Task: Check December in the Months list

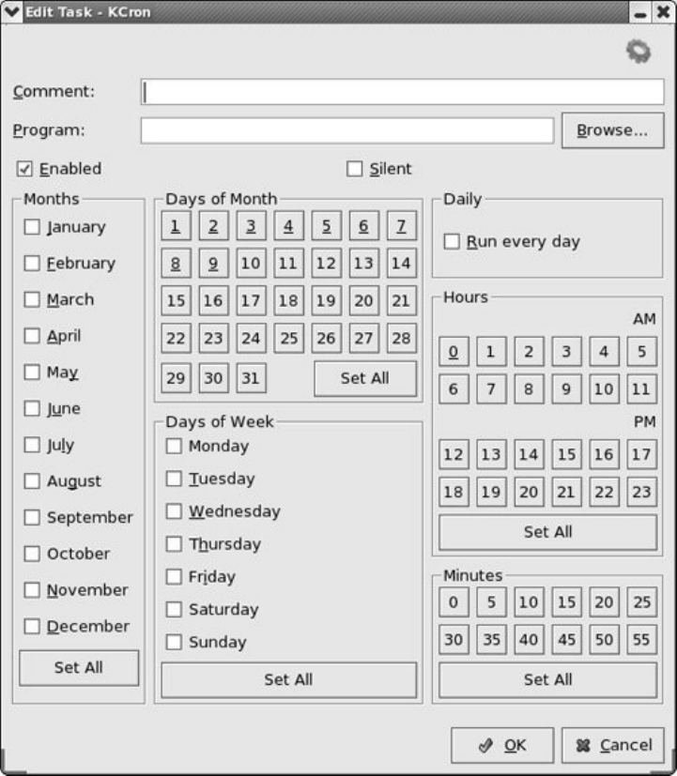Action: point(33,627)
